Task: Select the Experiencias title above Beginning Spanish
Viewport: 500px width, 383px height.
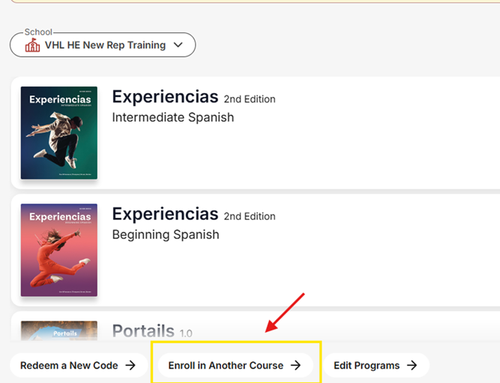Action: [165, 214]
